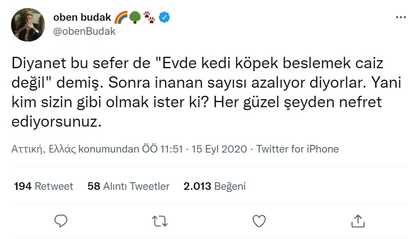
Task: Show the 58 Alıntı Tweetler
Action: tap(128, 186)
